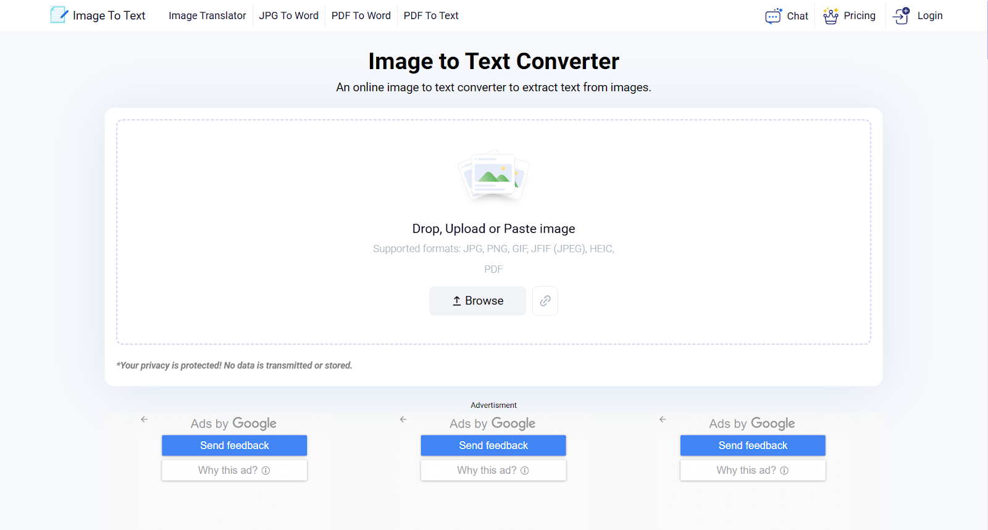Open PDF To Word converter

(x=361, y=16)
